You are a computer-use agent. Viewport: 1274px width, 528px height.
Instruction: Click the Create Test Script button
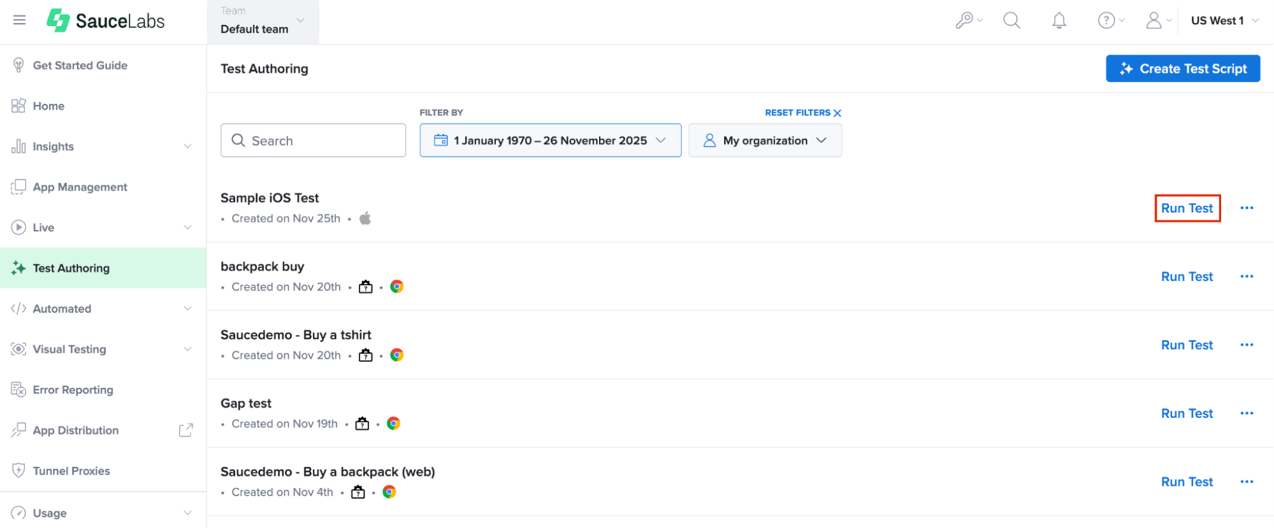(1182, 69)
